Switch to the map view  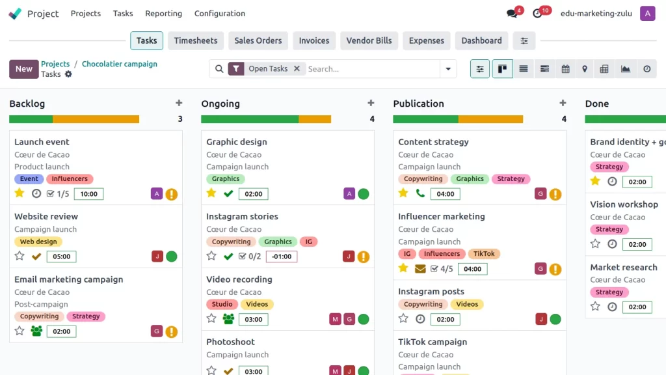(585, 69)
